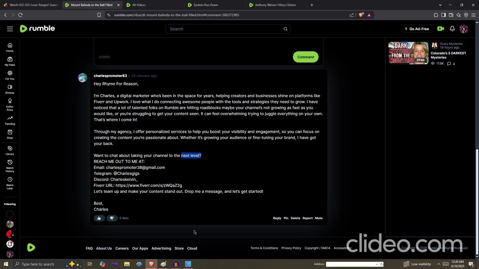Open the Our Apps footer link
This screenshot has height=269, width=479.
(140, 248)
